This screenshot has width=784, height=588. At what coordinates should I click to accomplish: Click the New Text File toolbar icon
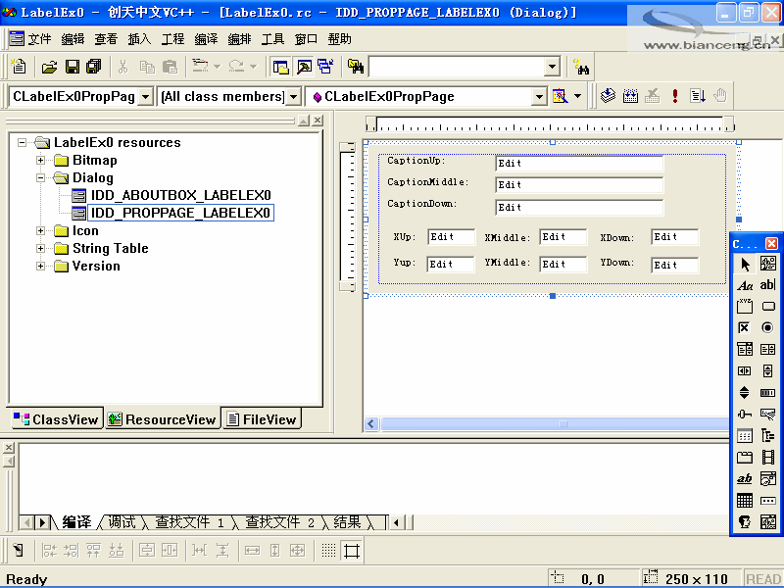[x=19, y=66]
